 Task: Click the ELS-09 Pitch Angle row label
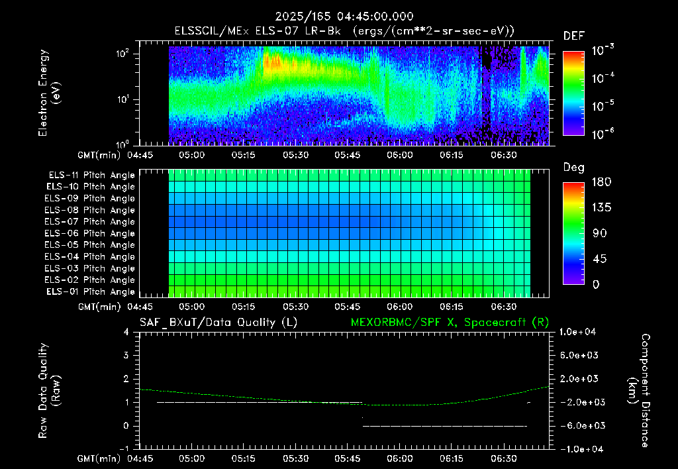90,199
